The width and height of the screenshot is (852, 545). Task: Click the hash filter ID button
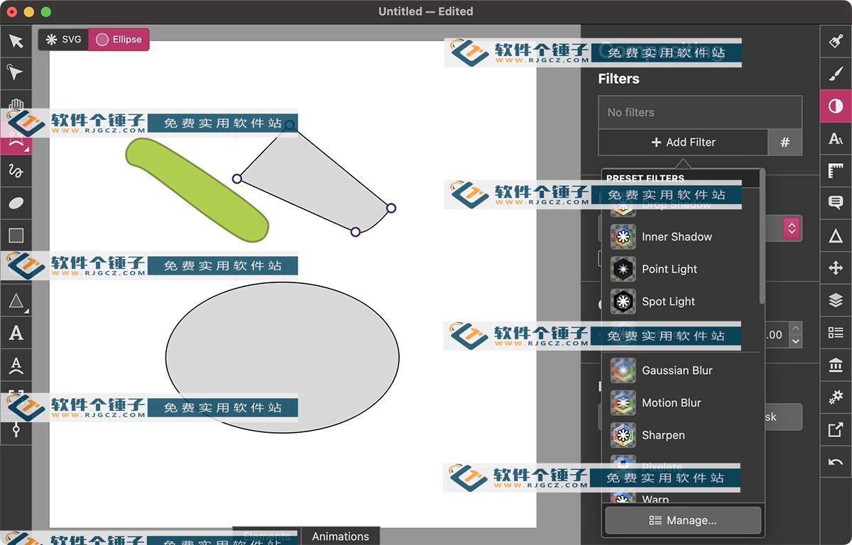pos(785,142)
